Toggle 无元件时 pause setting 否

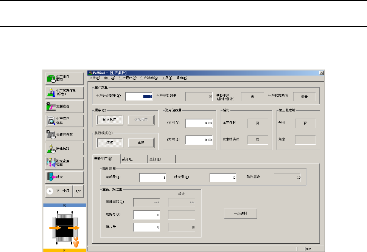click(x=258, y=123)
